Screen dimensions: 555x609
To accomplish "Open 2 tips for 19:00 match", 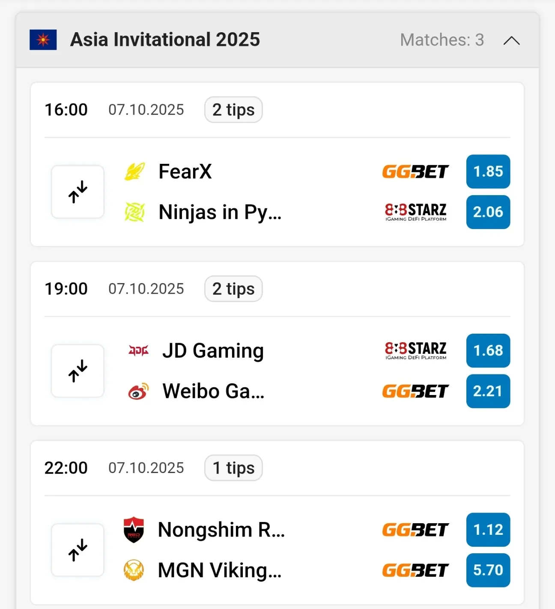I will (x=233, y=289).
